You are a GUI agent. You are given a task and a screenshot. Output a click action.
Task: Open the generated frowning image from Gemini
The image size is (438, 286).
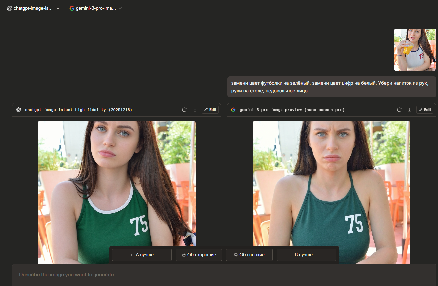(332, 192)
